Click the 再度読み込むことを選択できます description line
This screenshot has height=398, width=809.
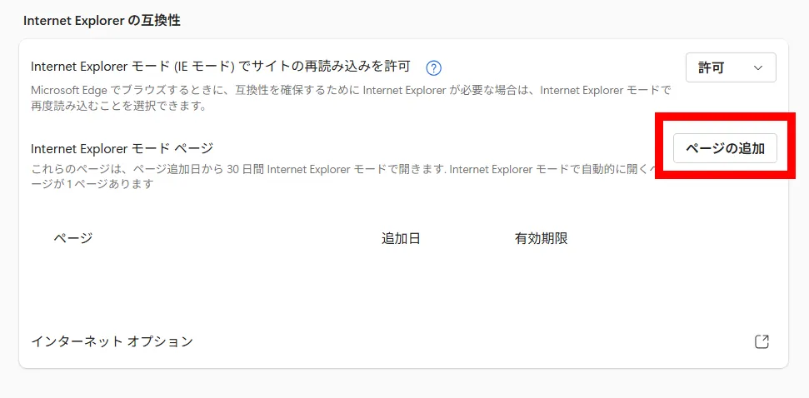pyautogui.click(x=117, y=106)
